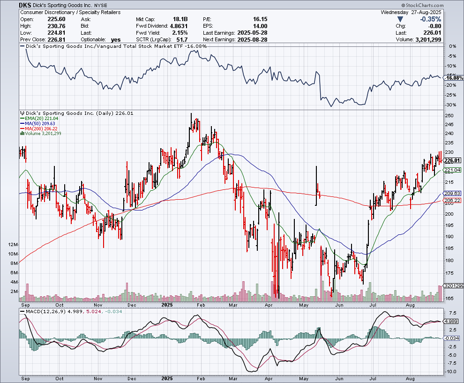Click the green 221.04 EMA tag on the price axis

tap(452, 170)
